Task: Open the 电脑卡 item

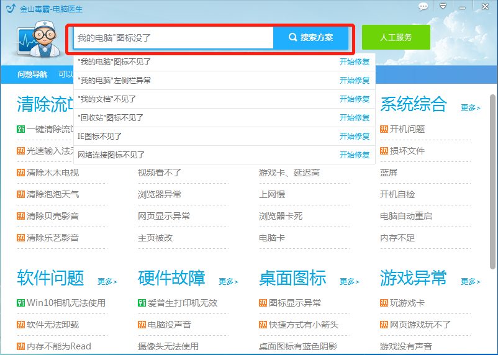Action: pyautogui.click(x=272, y=238)
